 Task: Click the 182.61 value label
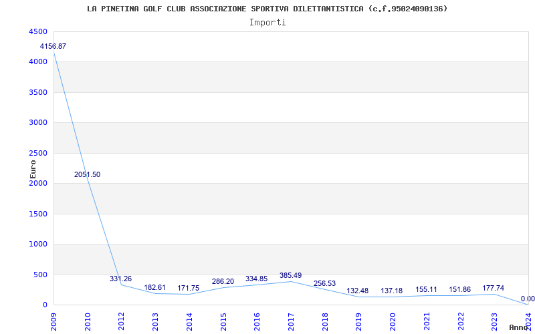(154, 287)
